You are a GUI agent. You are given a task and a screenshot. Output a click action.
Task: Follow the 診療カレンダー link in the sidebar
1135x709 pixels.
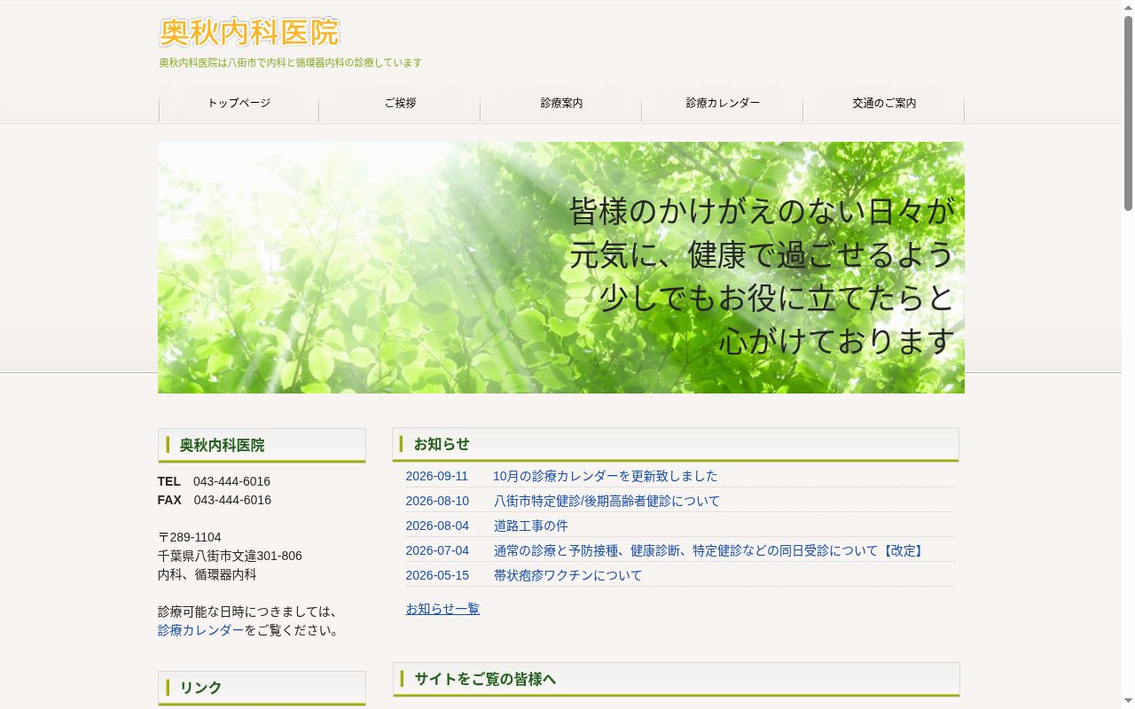(200, 630)
